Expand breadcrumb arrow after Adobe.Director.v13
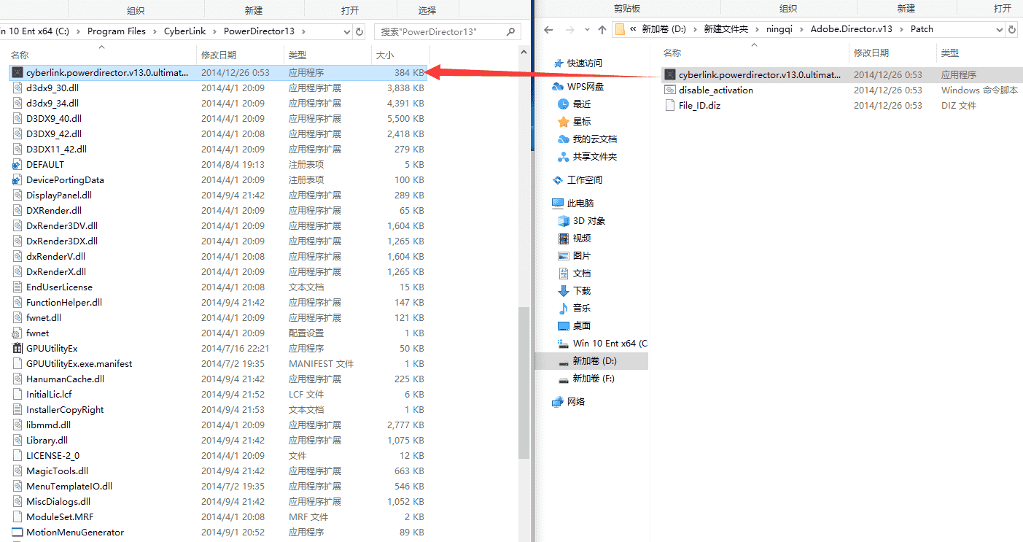The height and width of the screenshot is (542, 1023). pos(902,30)
